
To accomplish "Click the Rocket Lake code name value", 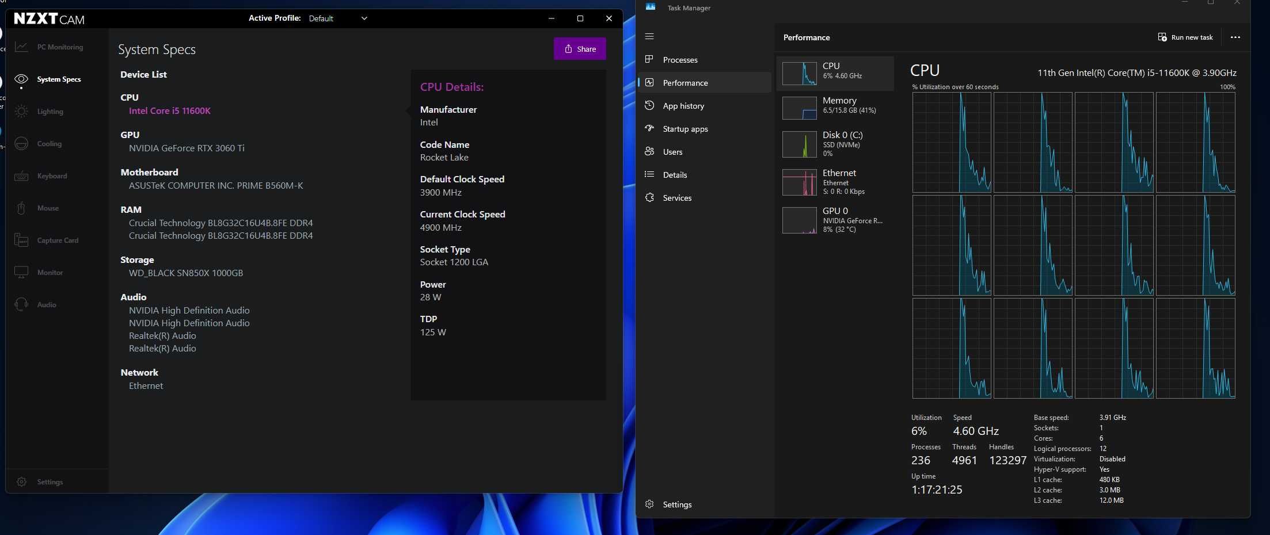I will click(x=444, y=158).
